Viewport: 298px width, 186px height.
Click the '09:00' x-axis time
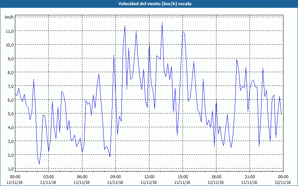pos(115,177)
